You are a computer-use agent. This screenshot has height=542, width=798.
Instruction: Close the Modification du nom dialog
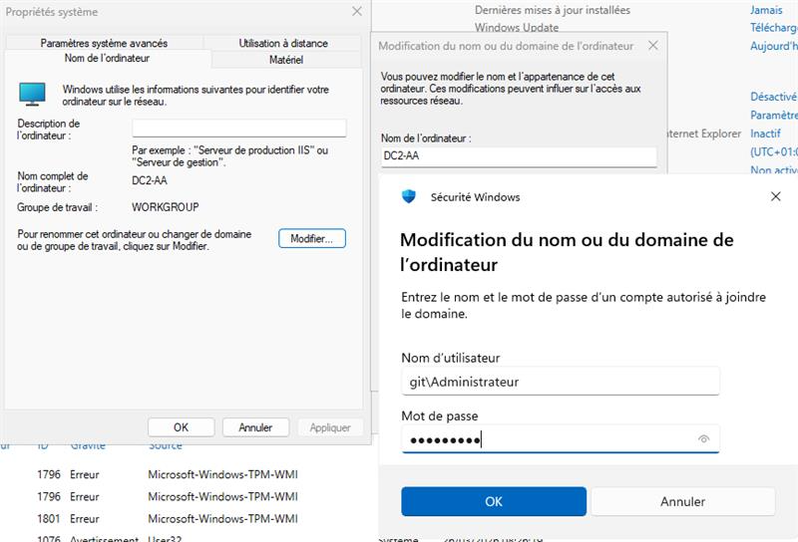[653, 46]
